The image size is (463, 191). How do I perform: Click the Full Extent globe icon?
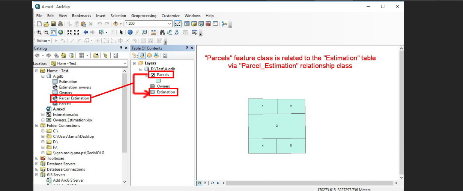[60, 32]
